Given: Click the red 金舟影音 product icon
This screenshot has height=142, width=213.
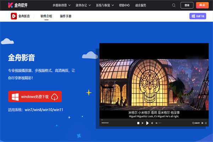Looking at the screenshot, I should [13, 16].
